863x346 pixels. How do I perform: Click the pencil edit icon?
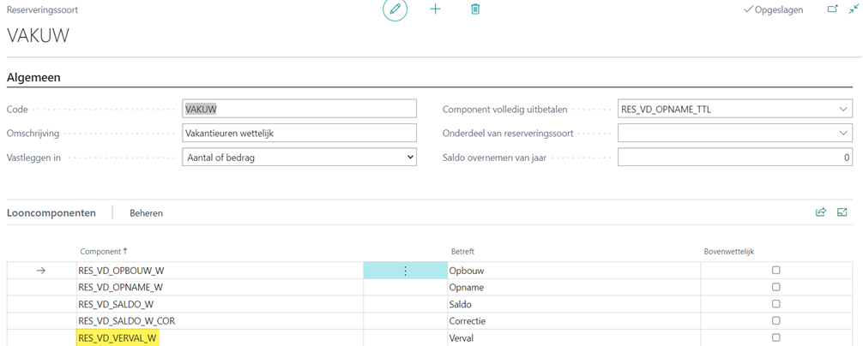coord(395,9)
